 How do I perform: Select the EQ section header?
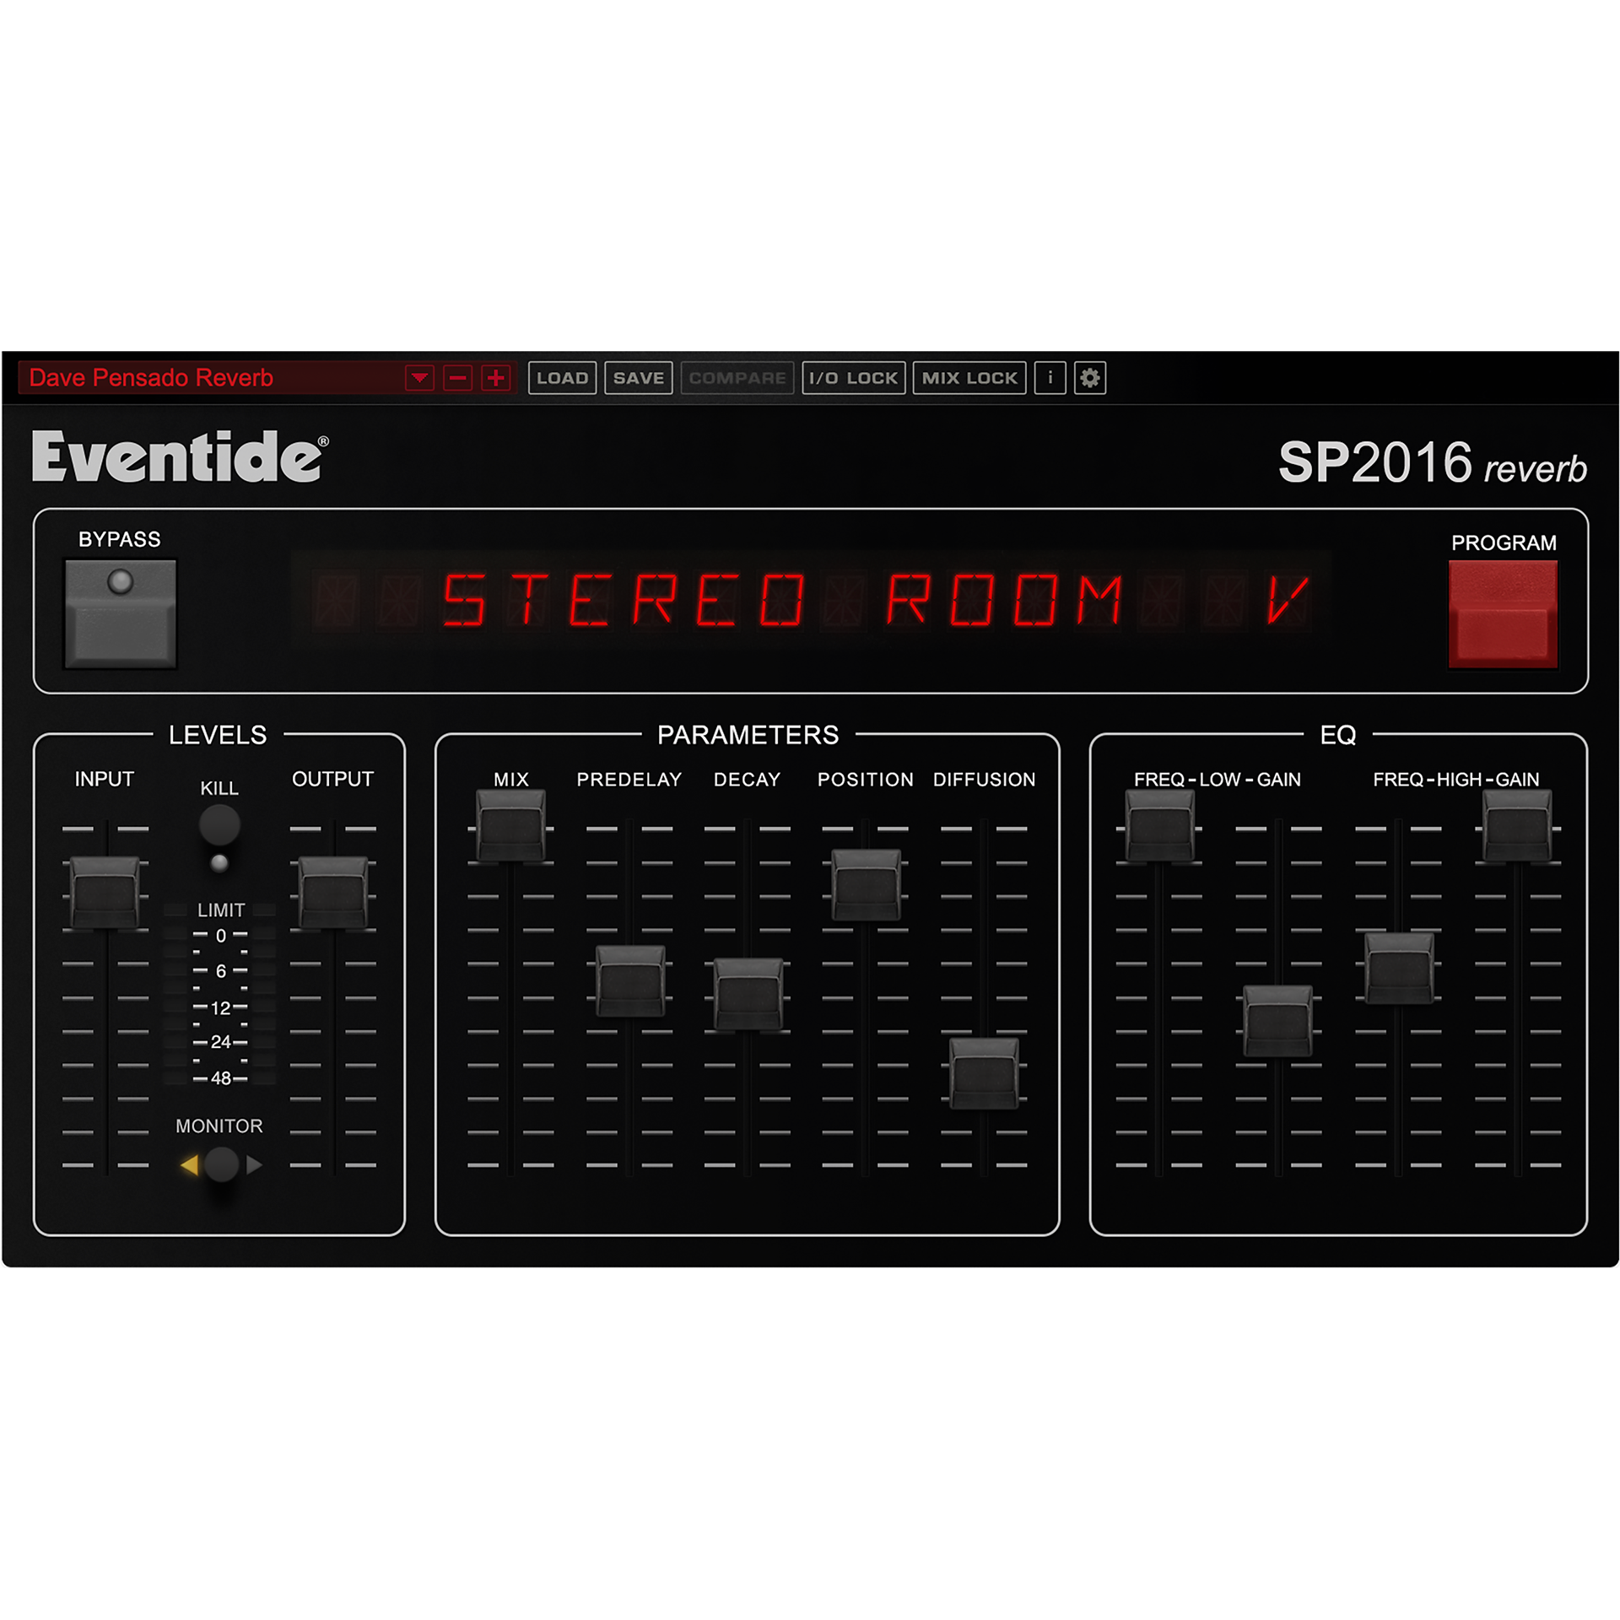[x=1338, y=735]
